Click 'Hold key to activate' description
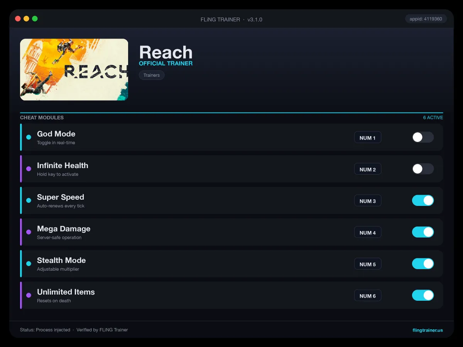The image size is (463, 347). [57, 174]
